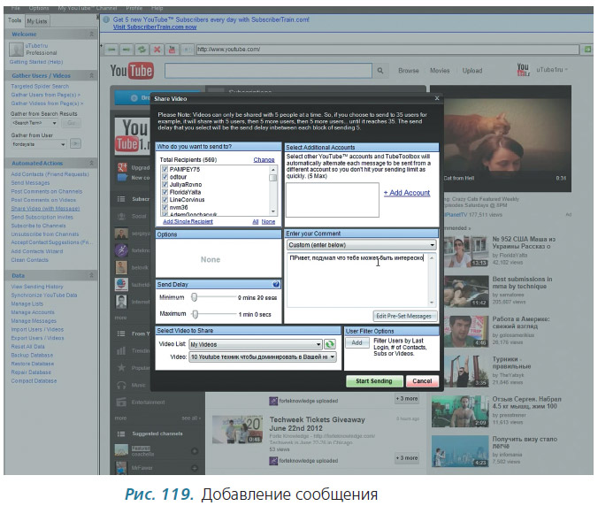Viewport: 598px width, 506px height.
Task: Collapse the Gather Users / Videos section
Action: 91,75
